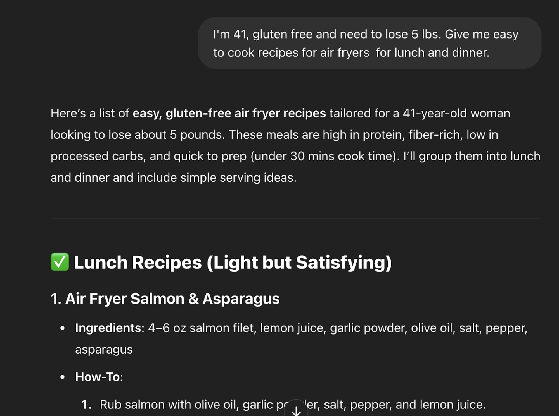Image resolution: width=559 pixels, height=416 pixels.
Task: Click the bold 'Ingredients' label
Action: pyautogui.click(x=108, y=328)
